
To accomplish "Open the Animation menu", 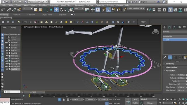I will 54,5.
